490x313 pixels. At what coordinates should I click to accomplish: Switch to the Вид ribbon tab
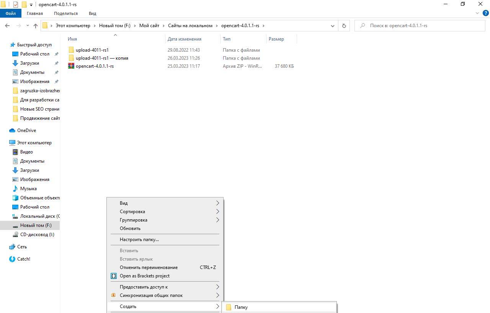coord(92,13)
